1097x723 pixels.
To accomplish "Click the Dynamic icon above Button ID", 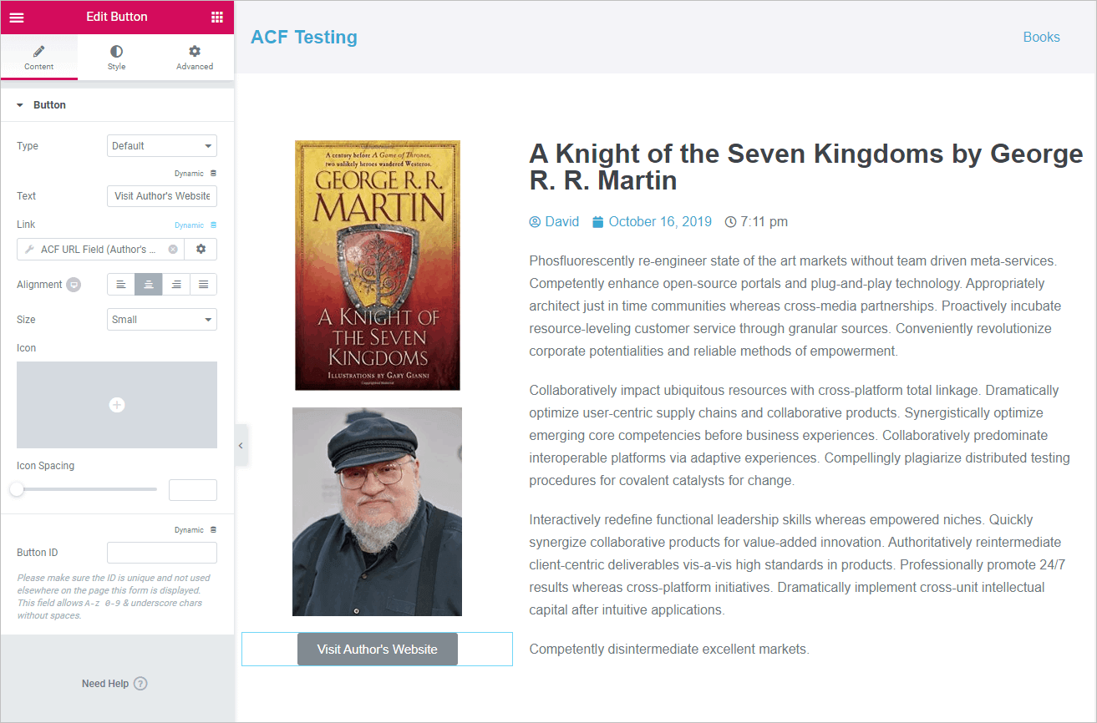I will [213, 530].
